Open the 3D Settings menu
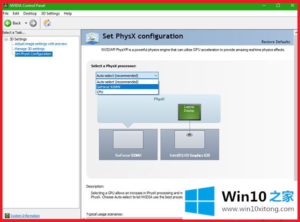Viewport: 300px width, 222px height. [x=50, y=14]
